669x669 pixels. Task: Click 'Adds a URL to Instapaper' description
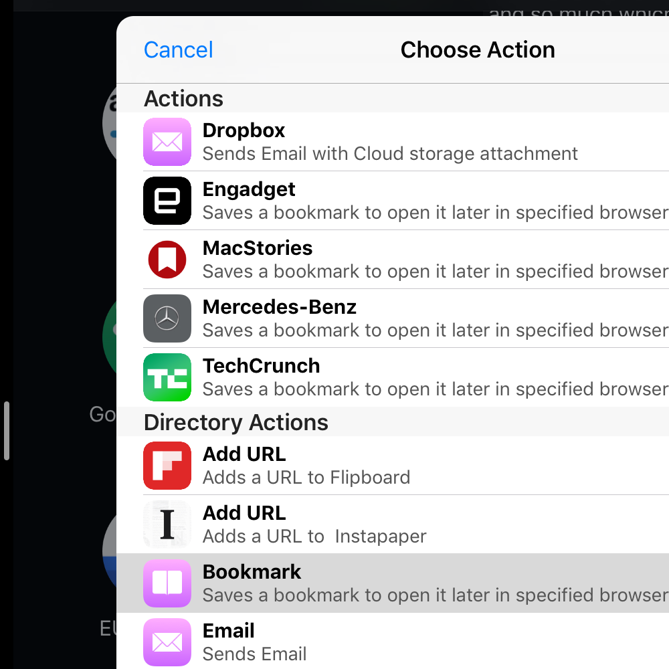(x=314, y=537)
